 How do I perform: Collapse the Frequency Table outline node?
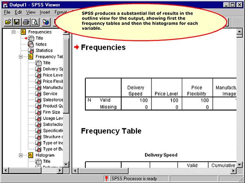tap(21, 57)
